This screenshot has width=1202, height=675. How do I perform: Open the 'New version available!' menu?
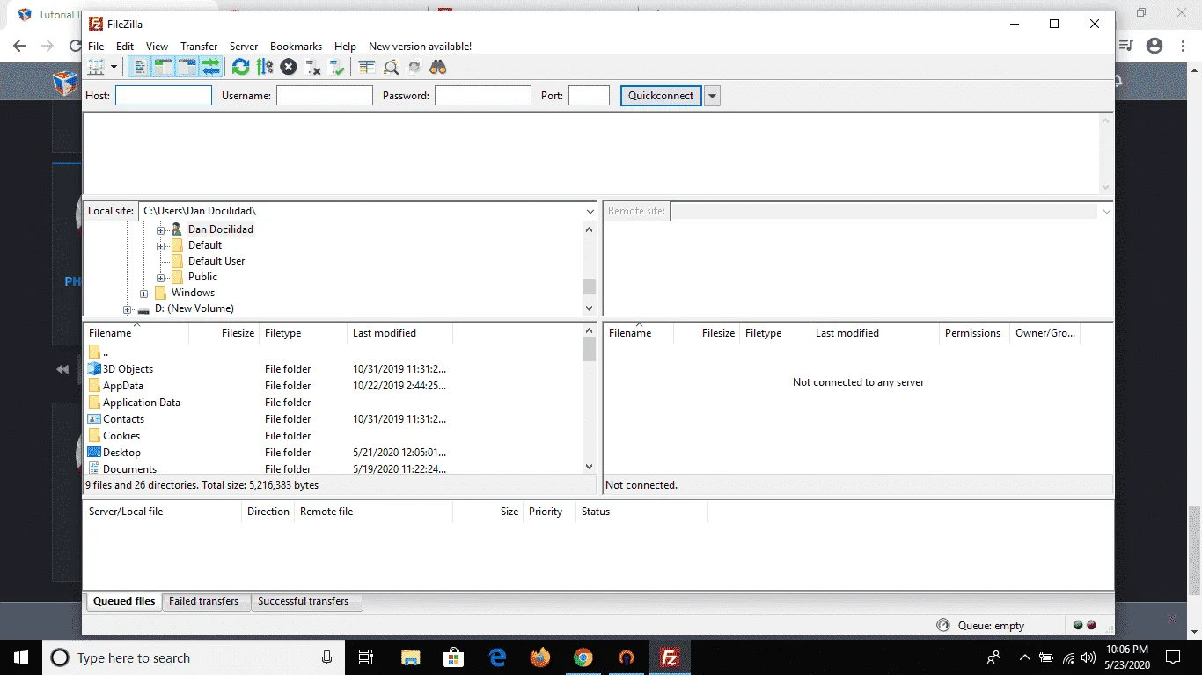420,47
